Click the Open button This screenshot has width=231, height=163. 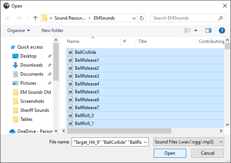tap(170, 153)
